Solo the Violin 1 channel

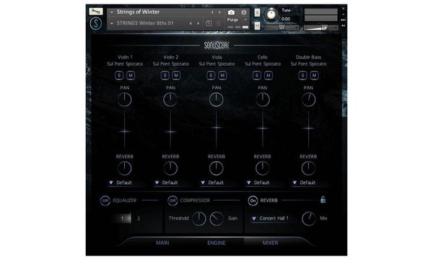point(119,75)
